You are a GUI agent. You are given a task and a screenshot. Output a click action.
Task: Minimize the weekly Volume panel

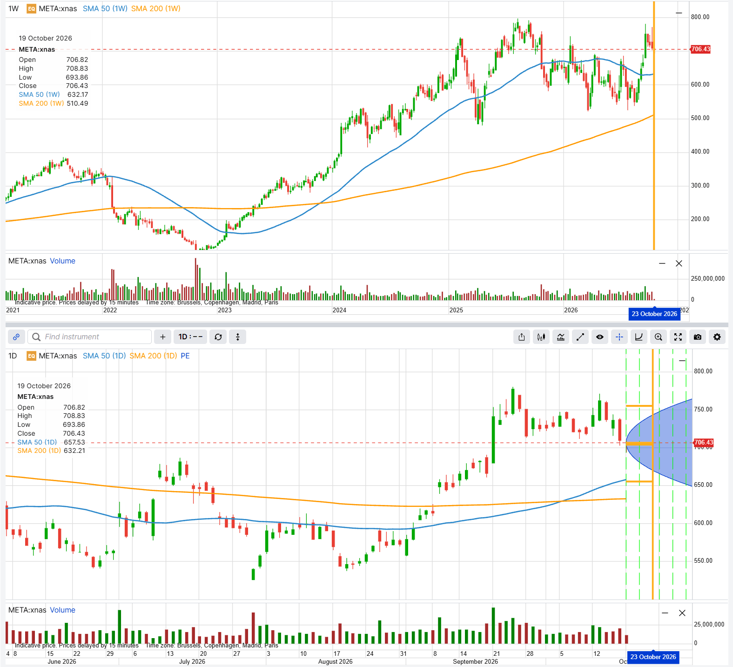[662, 263]
